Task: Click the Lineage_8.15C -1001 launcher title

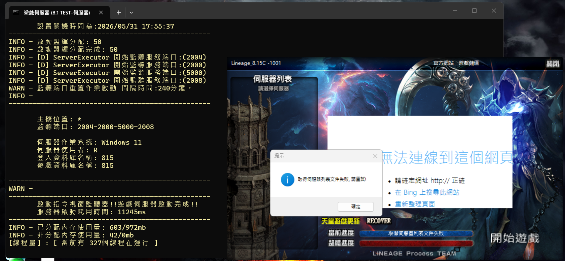Action: coord(256,63)
